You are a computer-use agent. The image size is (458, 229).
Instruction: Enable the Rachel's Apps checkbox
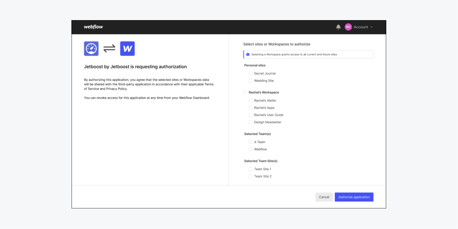(251, 108)
